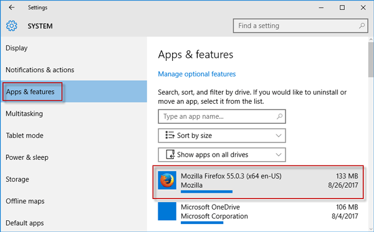The width and height of the screenshot is (374, 232).
Task: Click the sort list icon beside Sort by size
Action: click(170, 135)
